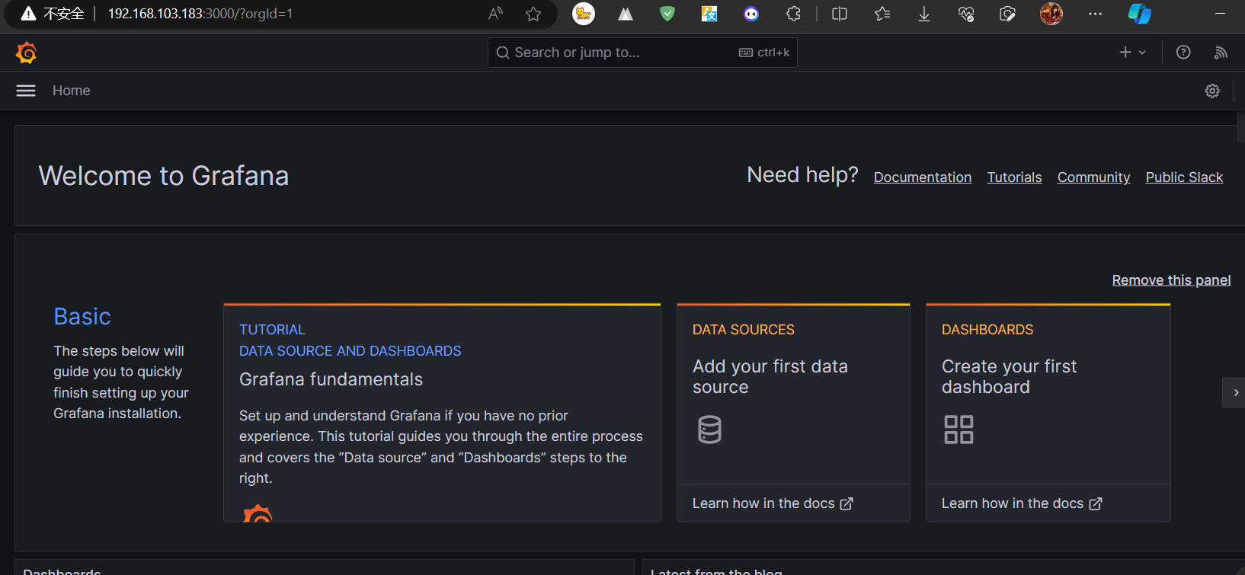Click the green shield extension icon
The width and height of the screenshot is (1245, 575).
(x=667, y=14)
